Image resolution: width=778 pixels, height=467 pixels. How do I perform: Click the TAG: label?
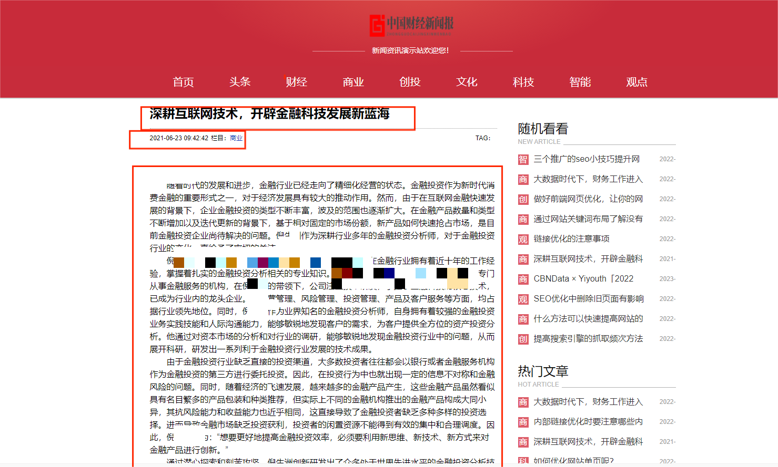click(x=483, y=138)
